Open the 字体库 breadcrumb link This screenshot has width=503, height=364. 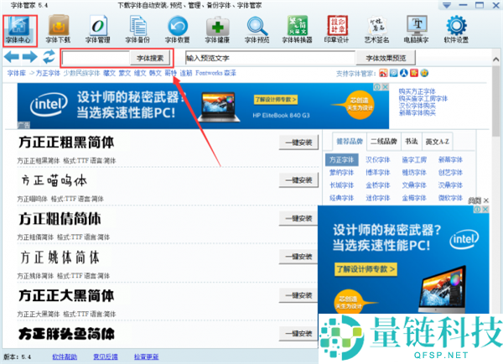(17, 73)
